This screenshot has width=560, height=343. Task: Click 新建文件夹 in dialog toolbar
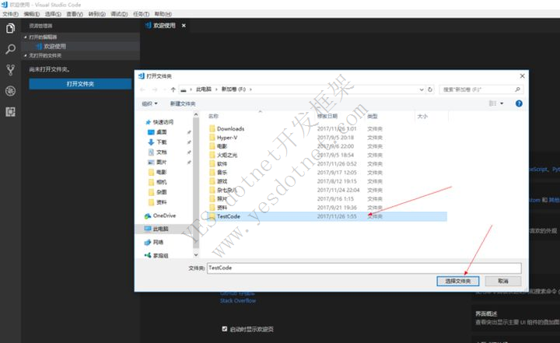(x=183, y=103)
